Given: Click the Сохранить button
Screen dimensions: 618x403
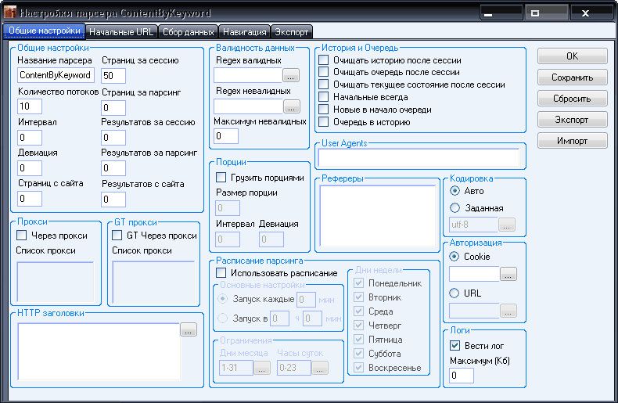Looking at the screenshot, I should (572, 77).
